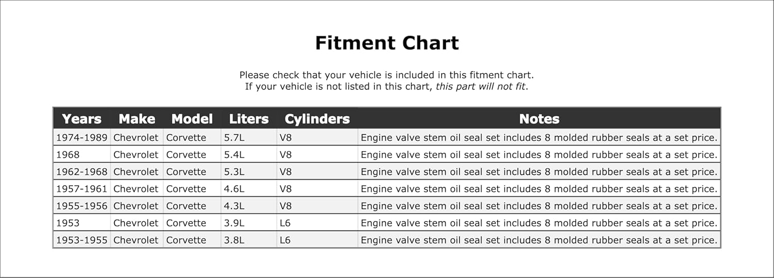Click the italic "this part will not fit" text
Screen dimensions: 774x278
point(480,86)
